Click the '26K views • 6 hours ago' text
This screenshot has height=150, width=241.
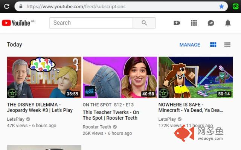click(107, 133)
